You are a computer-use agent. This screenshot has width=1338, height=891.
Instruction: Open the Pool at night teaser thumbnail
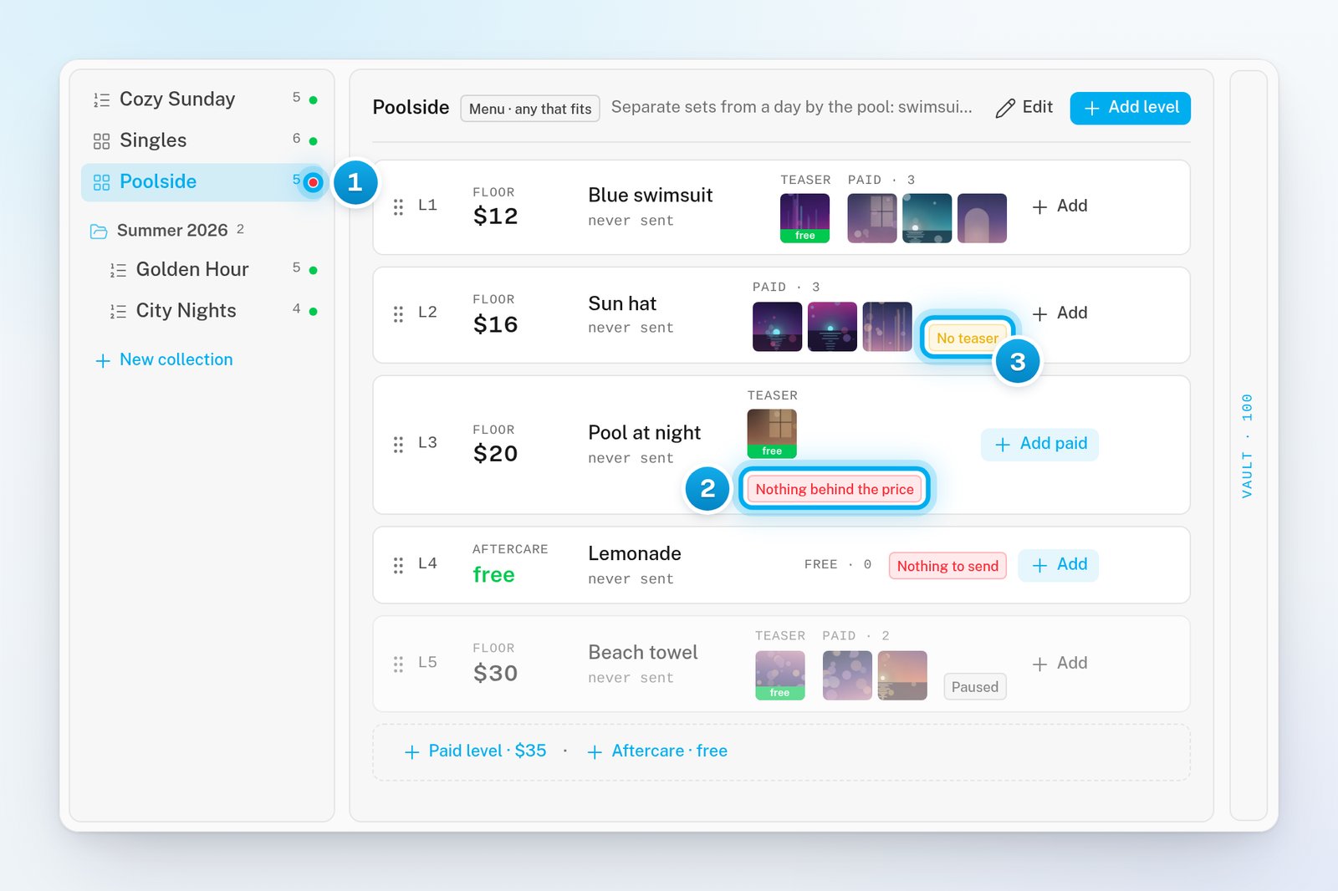coord(772,434)
